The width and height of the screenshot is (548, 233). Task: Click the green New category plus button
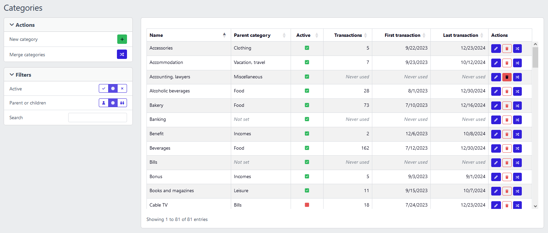(x=122, y=39)
